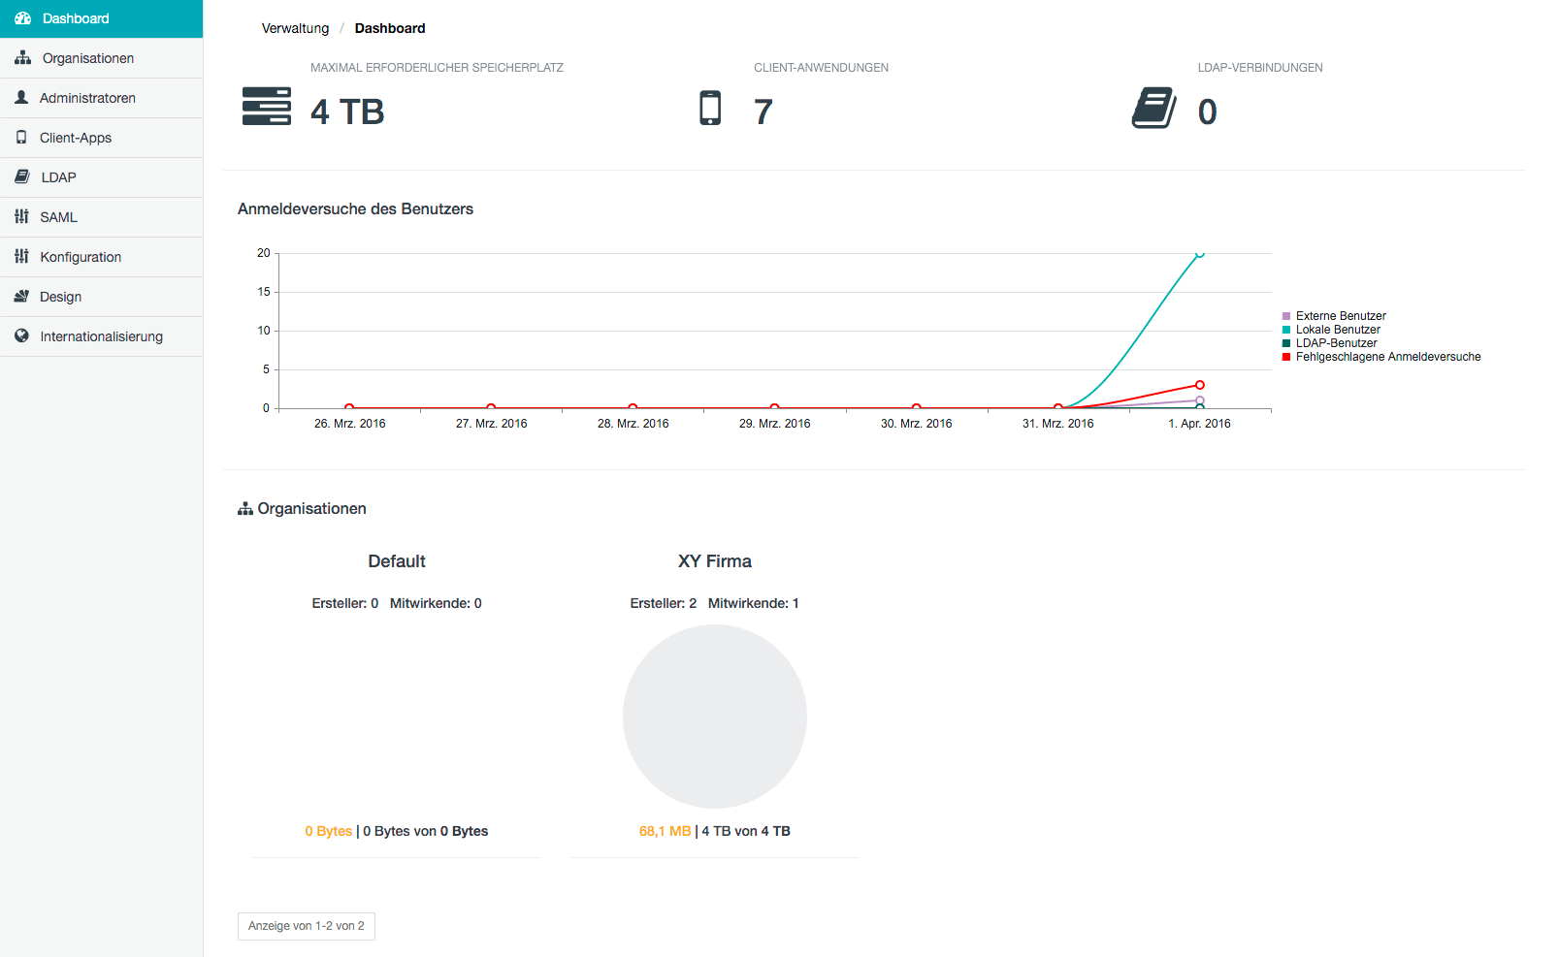The height and width of the screenshot is (957, 1559).
Task: Click the 'Ersteller: 2' text under XY Firma
Action: coord(664,603)
